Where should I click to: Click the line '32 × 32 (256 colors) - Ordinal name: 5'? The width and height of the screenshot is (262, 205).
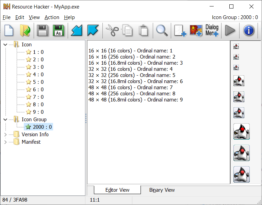pyautogui.click(x=132, y=75)
